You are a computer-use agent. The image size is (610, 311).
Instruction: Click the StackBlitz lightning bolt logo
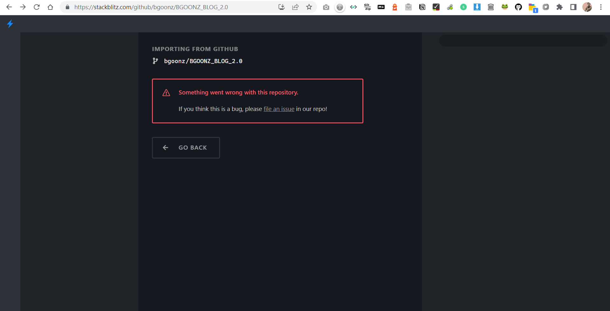[10, 24]
